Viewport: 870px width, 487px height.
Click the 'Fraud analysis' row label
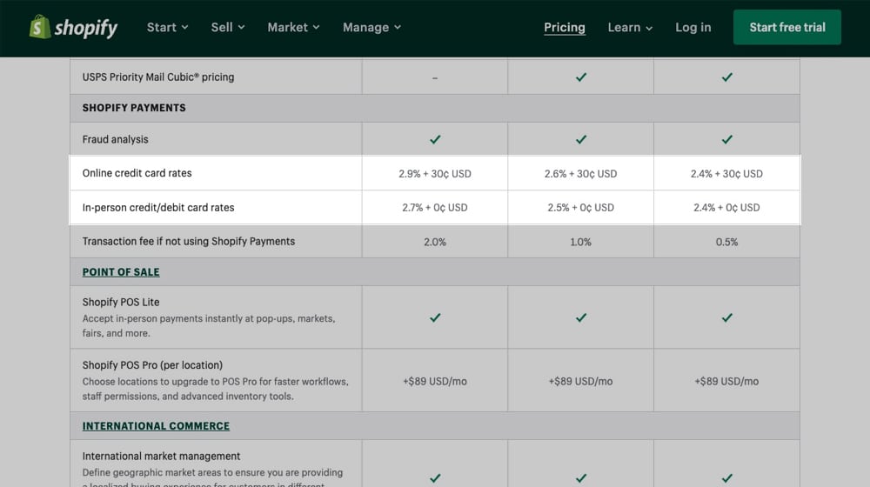pos(116,139)
